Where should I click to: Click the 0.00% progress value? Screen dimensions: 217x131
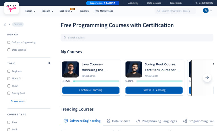pyautogui.click(x=129, y=81)
